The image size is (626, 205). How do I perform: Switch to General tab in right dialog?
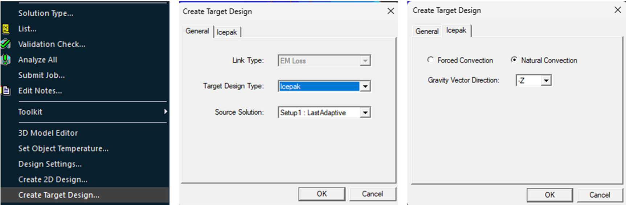427,31
